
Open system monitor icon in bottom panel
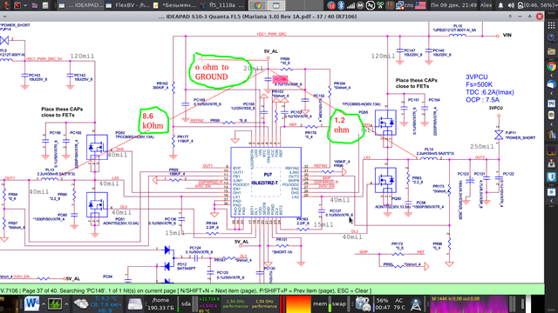pos(55,304)
